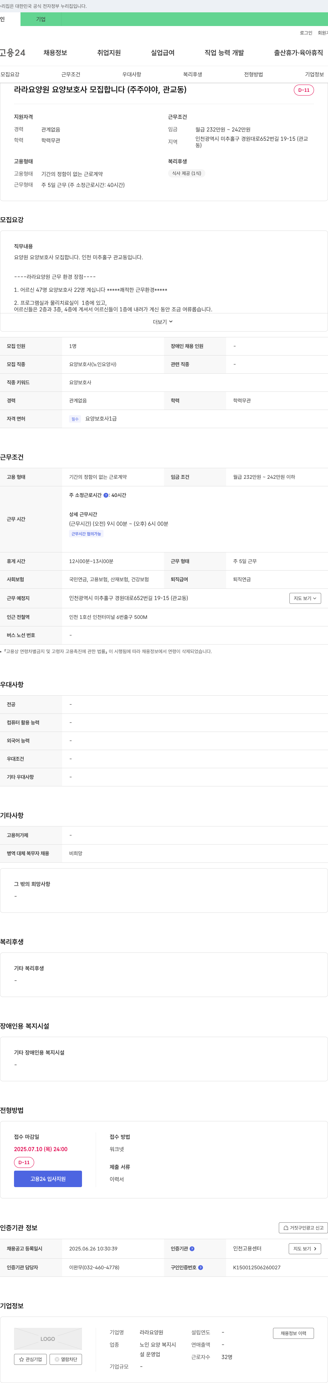
Task: Click the D-11 badge next to job title
Action: [303, 90]
